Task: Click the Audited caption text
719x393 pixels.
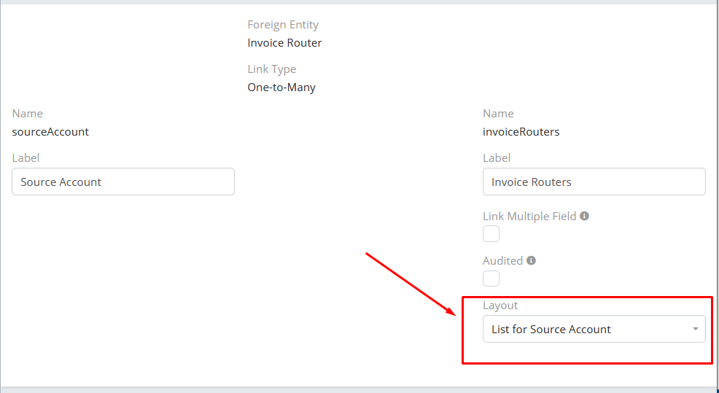Action: click(502, 260)
